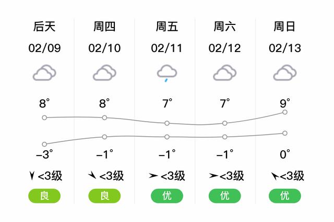This screenshot has height=222, width=334.
Task: Tap the 良 air quality badge on 02/10
Action: click(x=104, y=195)
